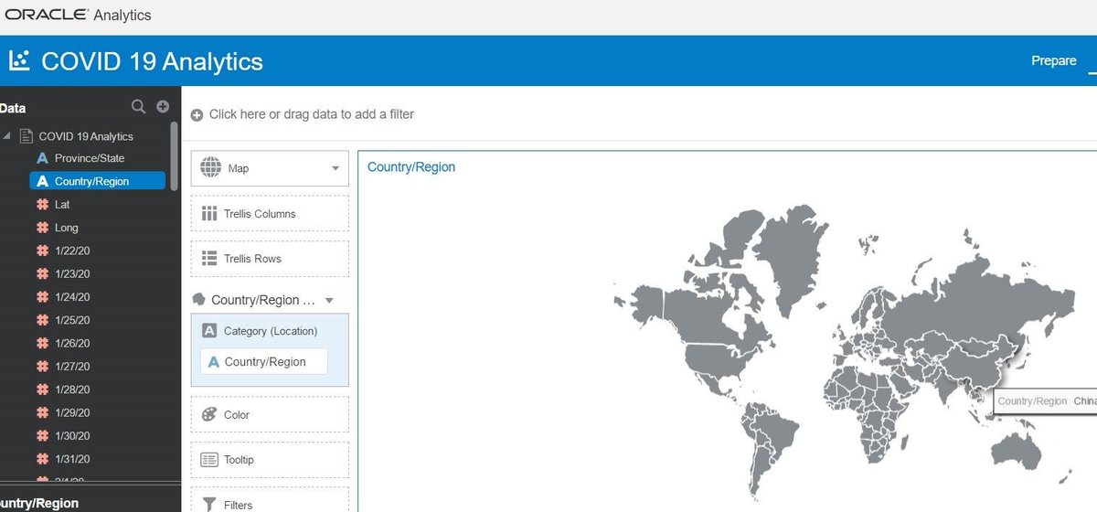Viewport: 1097px width, 512px height.
Task: Select the 1/23/20 column
Action: (x=72, y=274)
